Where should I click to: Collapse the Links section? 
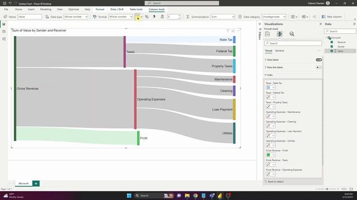[x=266, y=75]
